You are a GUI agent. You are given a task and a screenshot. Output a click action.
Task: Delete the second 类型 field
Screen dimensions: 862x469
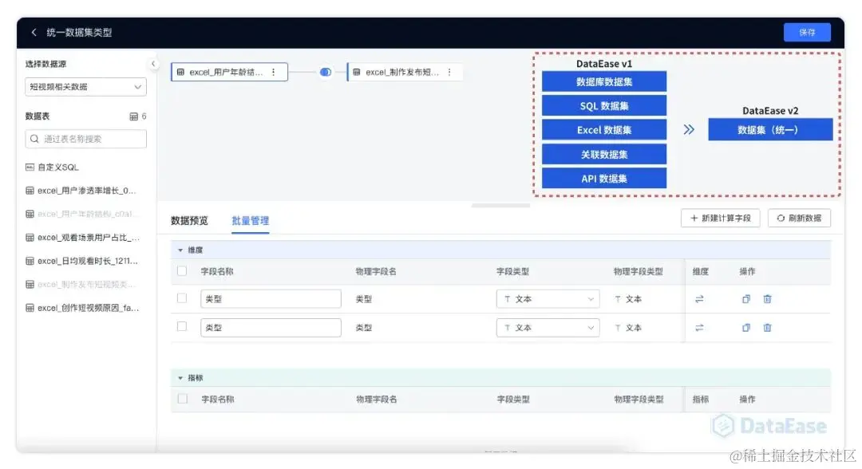(768, 328)
